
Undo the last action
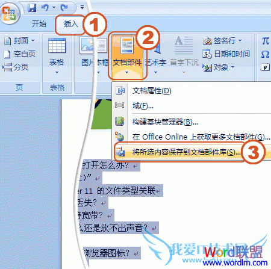pyautogui.click(x=45, y=8)
